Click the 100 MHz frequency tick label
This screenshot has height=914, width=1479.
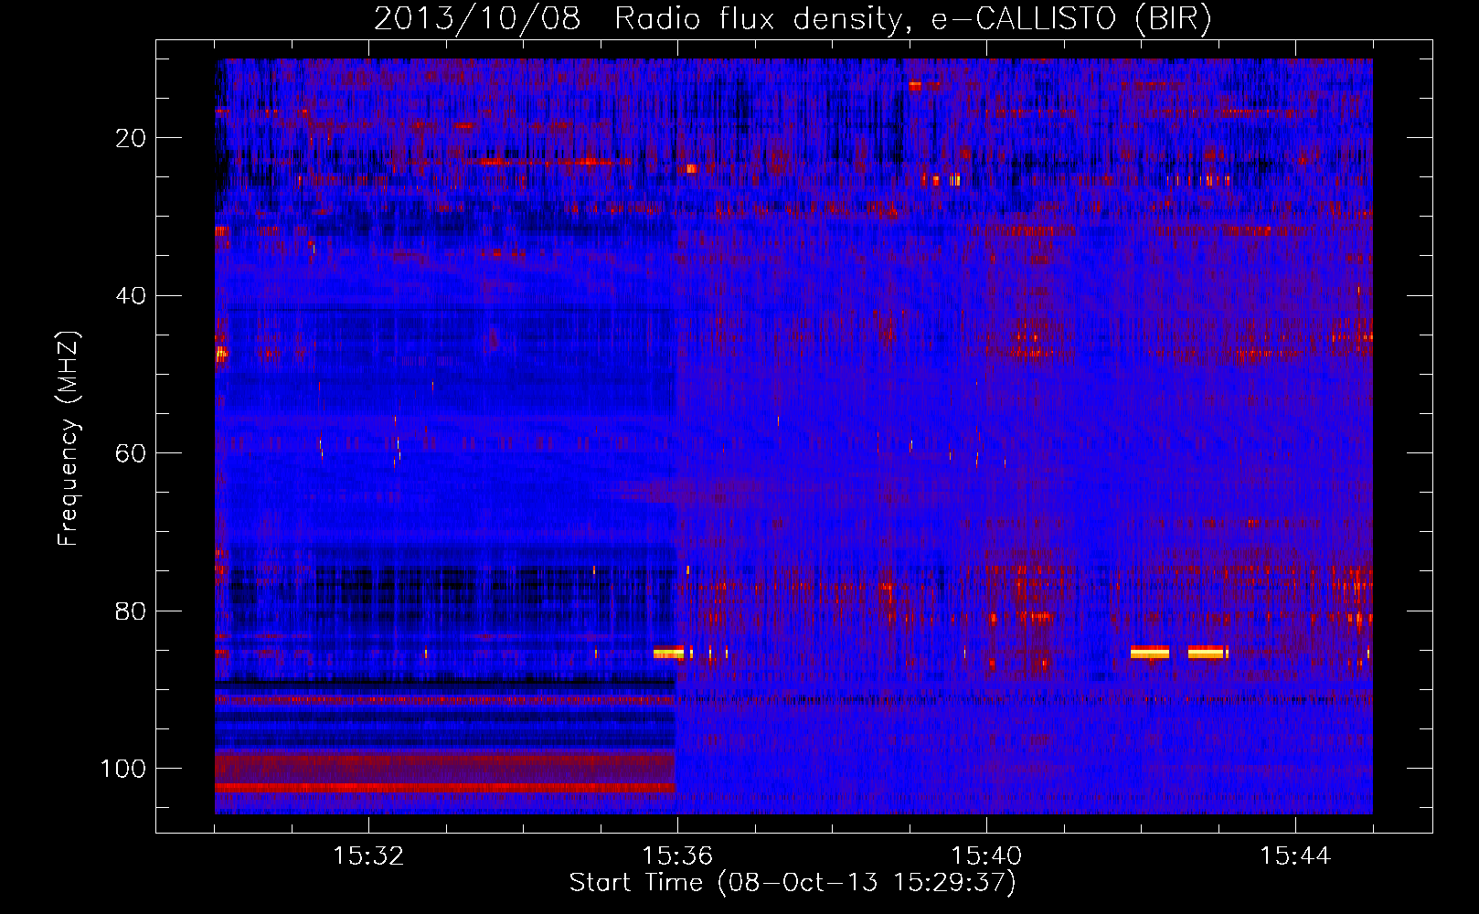(x=123, y=768)
